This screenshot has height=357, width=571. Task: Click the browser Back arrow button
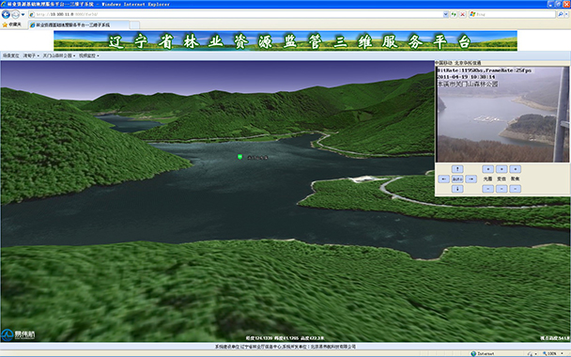(6, 14)
